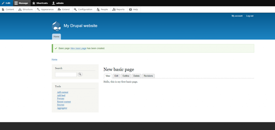Click the Drupal drop logo
The height and width of the screenshot is (130, 275).
(x=56, y=26)
